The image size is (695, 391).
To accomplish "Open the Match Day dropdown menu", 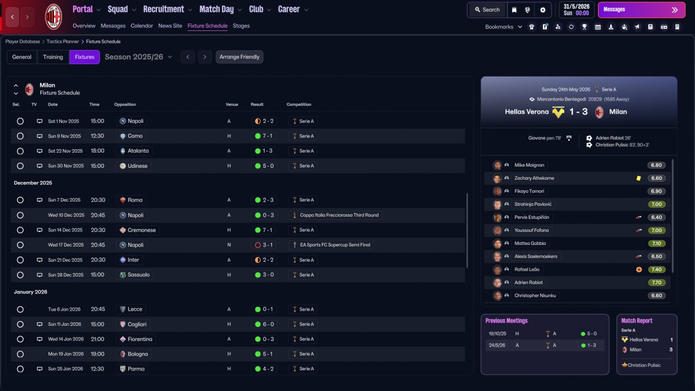I will click(220, 9).
